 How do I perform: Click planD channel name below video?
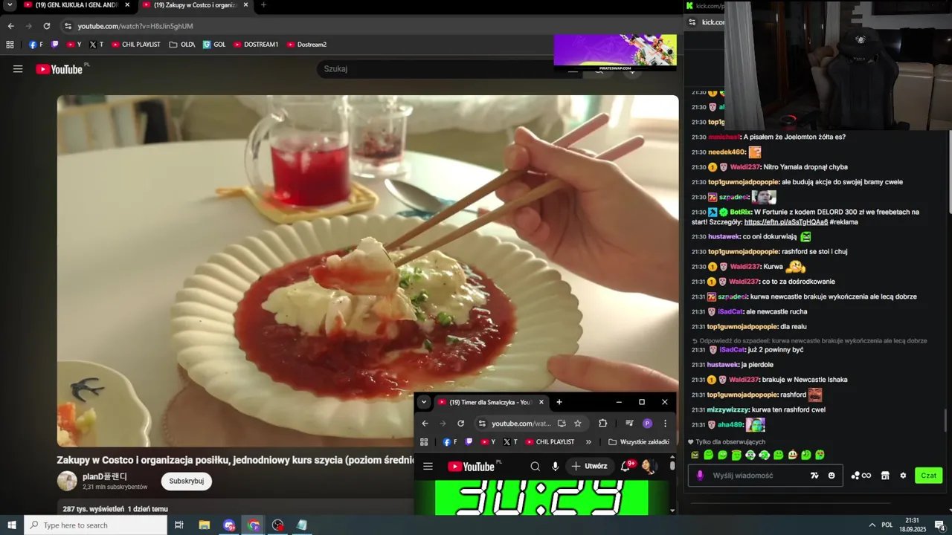105,476
